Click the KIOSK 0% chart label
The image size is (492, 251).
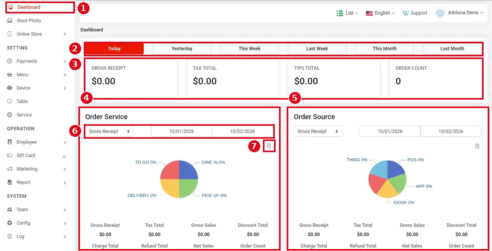(x=404, y=203)
